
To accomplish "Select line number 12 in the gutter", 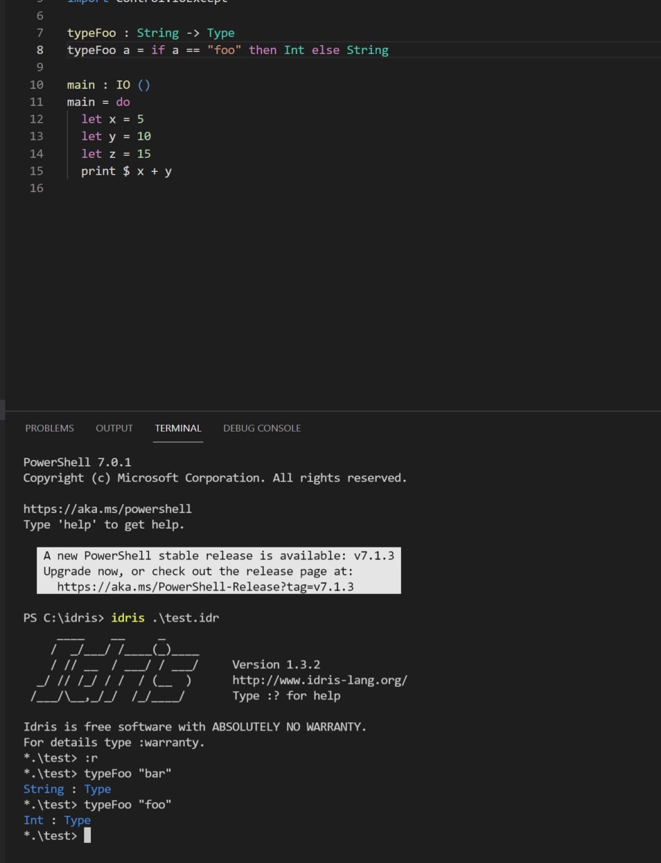I will point(36,119).
